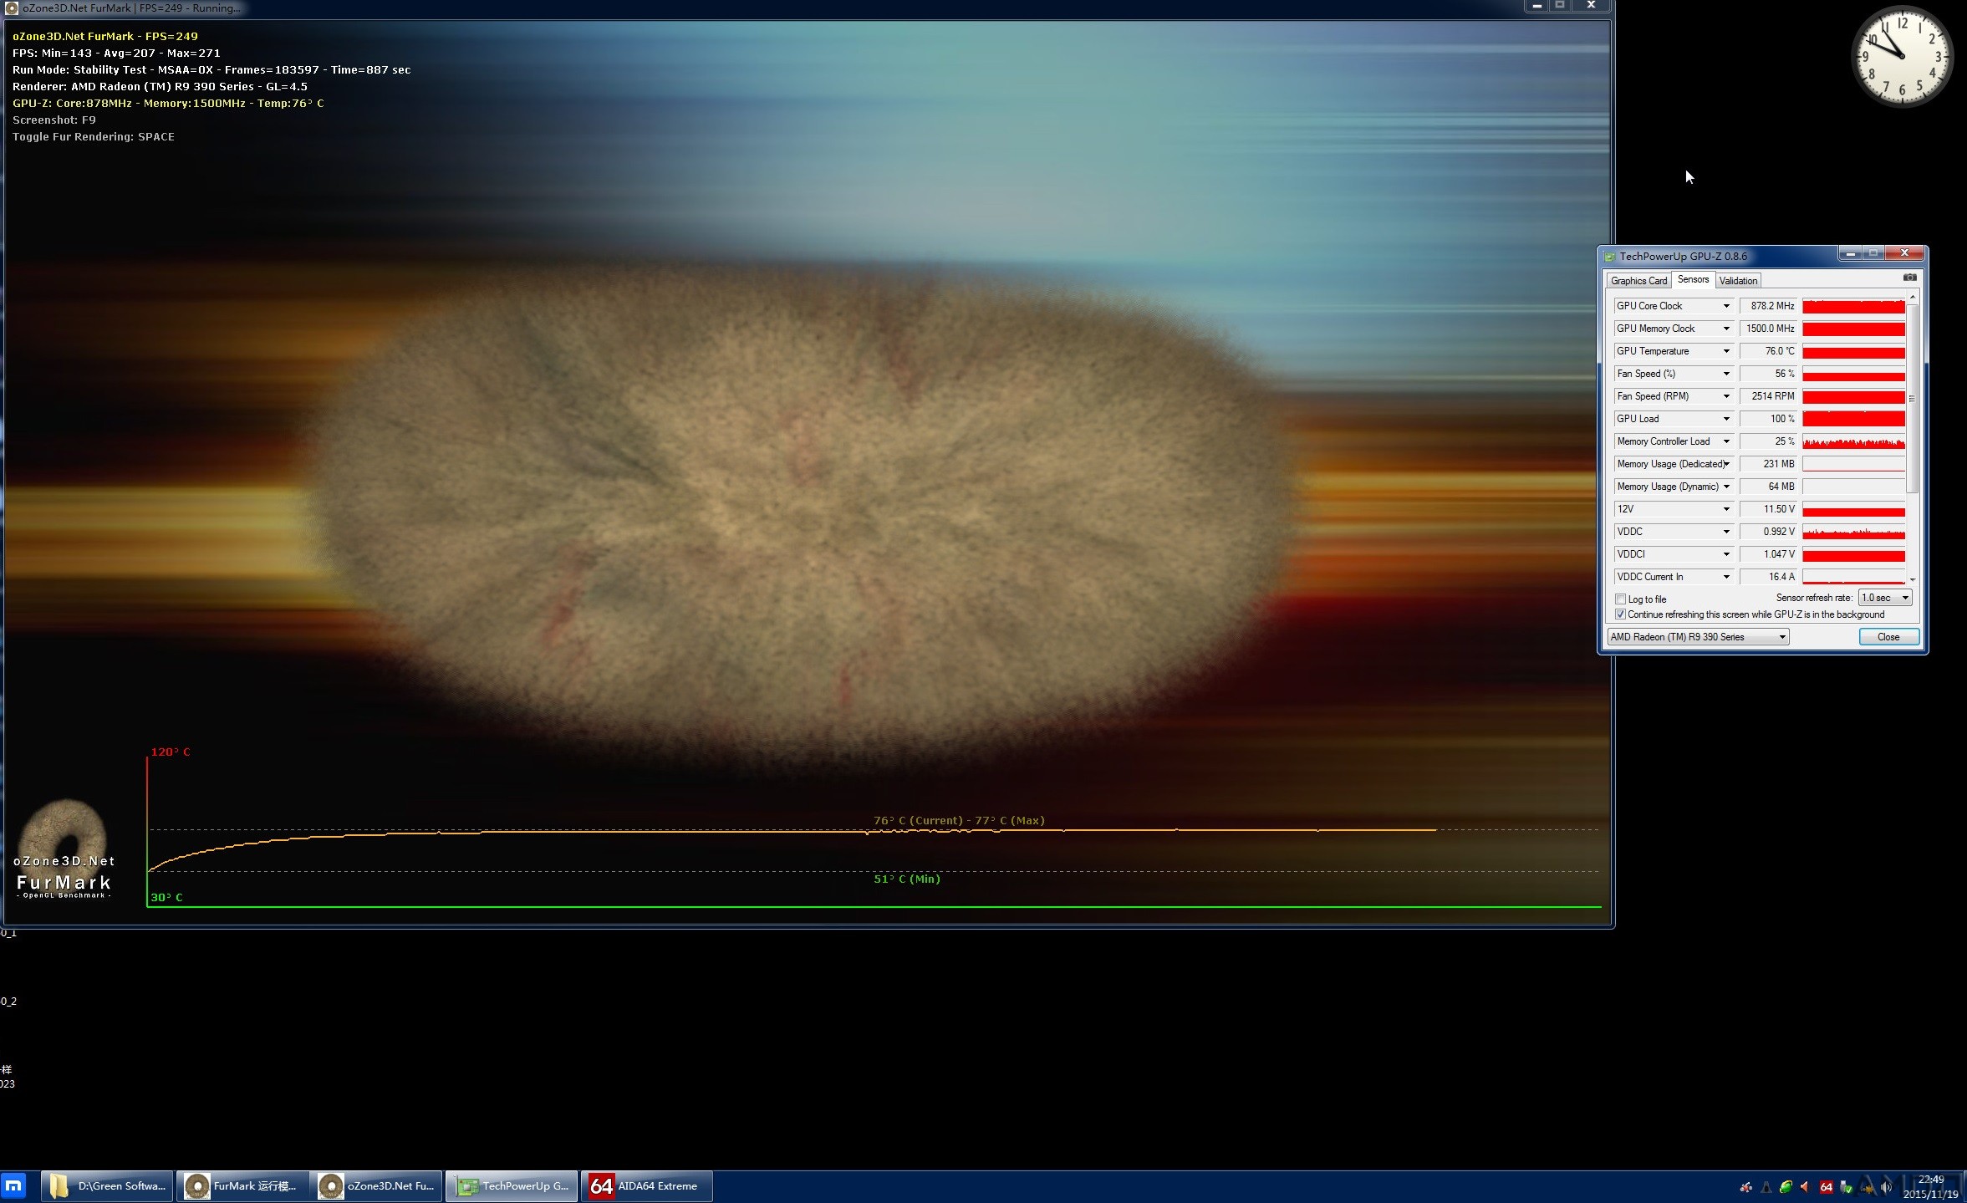
Task: Click the 2514 RPM fan speed value
Action: [x=1768, y=396]
